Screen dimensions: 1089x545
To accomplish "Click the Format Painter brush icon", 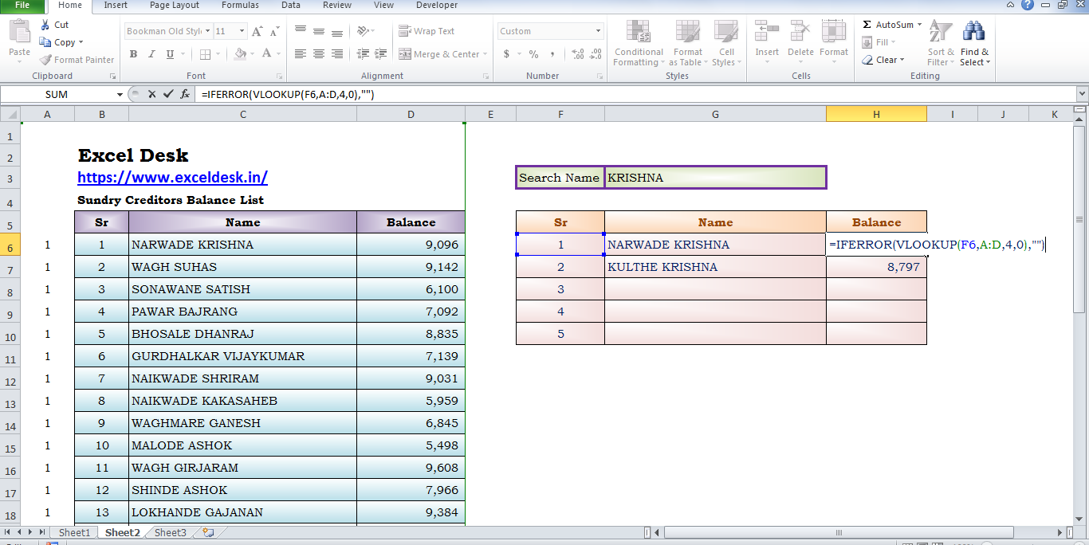I will 45,60.
